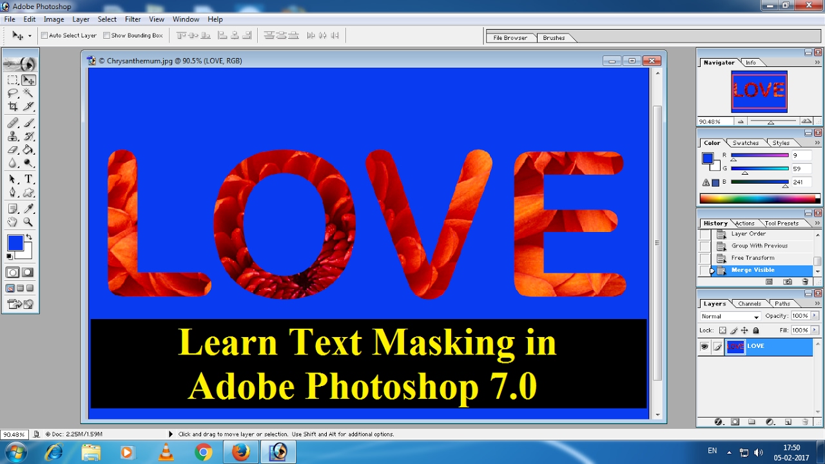This screenshot has width=825, height=464.
Task: Open status bar info options arrow
Action: tap(171, 434)
